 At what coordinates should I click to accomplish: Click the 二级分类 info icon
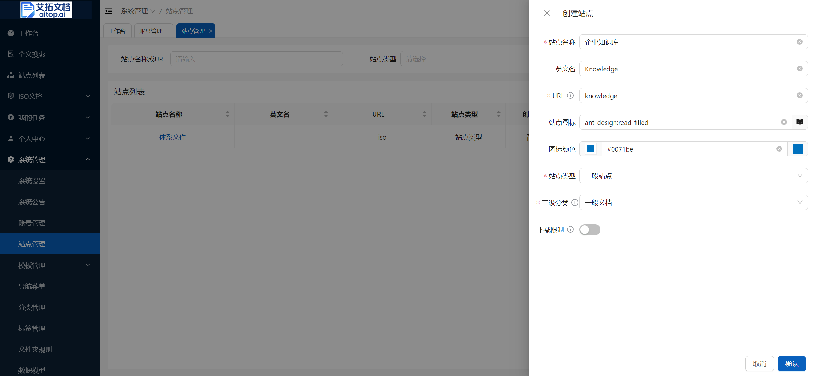click(575, 203)
